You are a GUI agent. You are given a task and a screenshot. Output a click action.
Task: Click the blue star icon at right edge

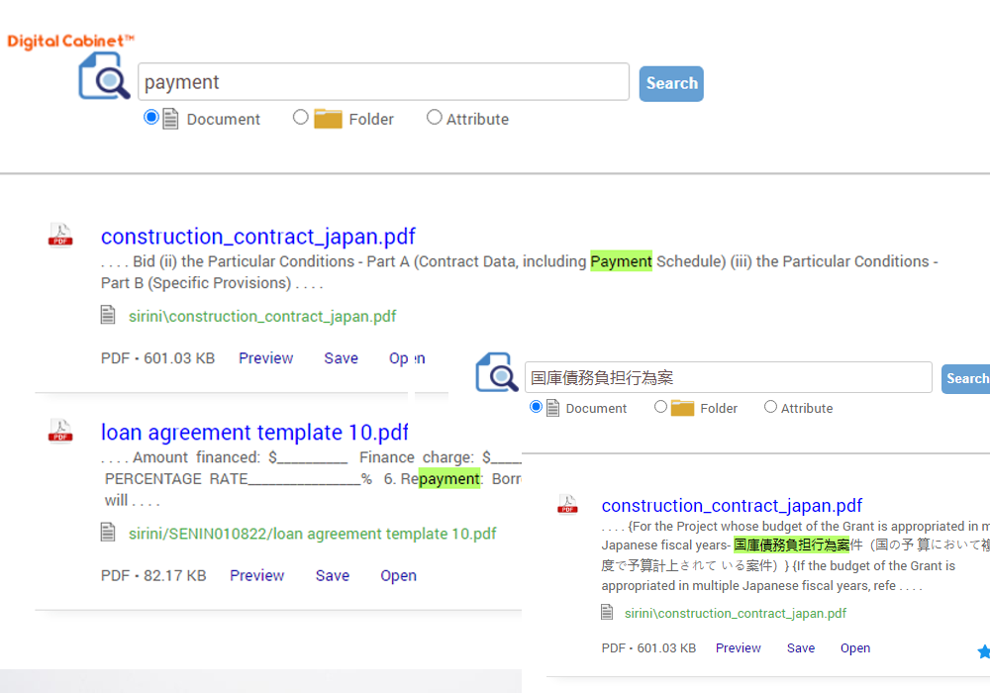click(x=983, y=650)
